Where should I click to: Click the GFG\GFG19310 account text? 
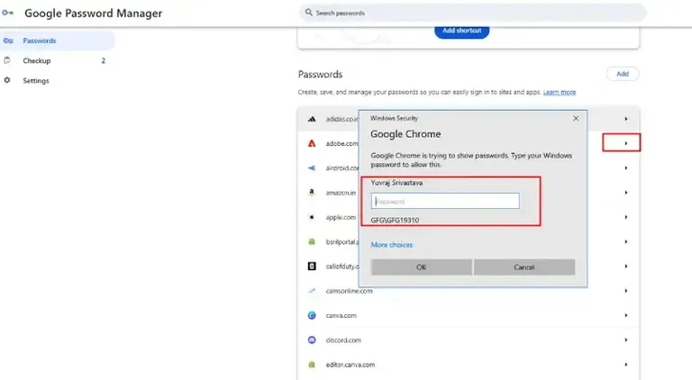(x=395, y=220)
